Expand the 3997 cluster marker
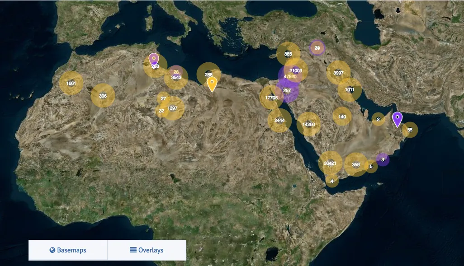 tap(339, 73)
